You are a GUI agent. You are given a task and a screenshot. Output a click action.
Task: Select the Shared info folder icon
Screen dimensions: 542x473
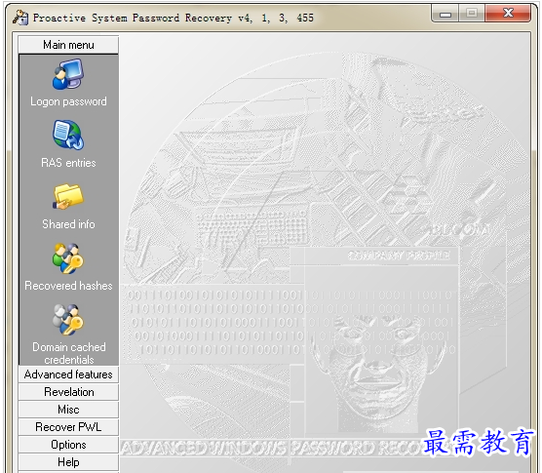[x=68, y=196]
